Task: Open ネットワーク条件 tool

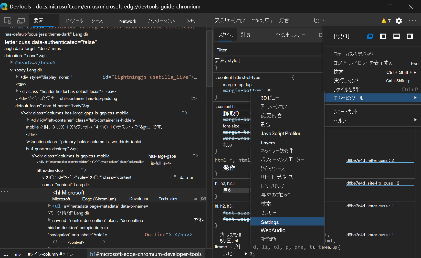Action: [x=287, y=151]
